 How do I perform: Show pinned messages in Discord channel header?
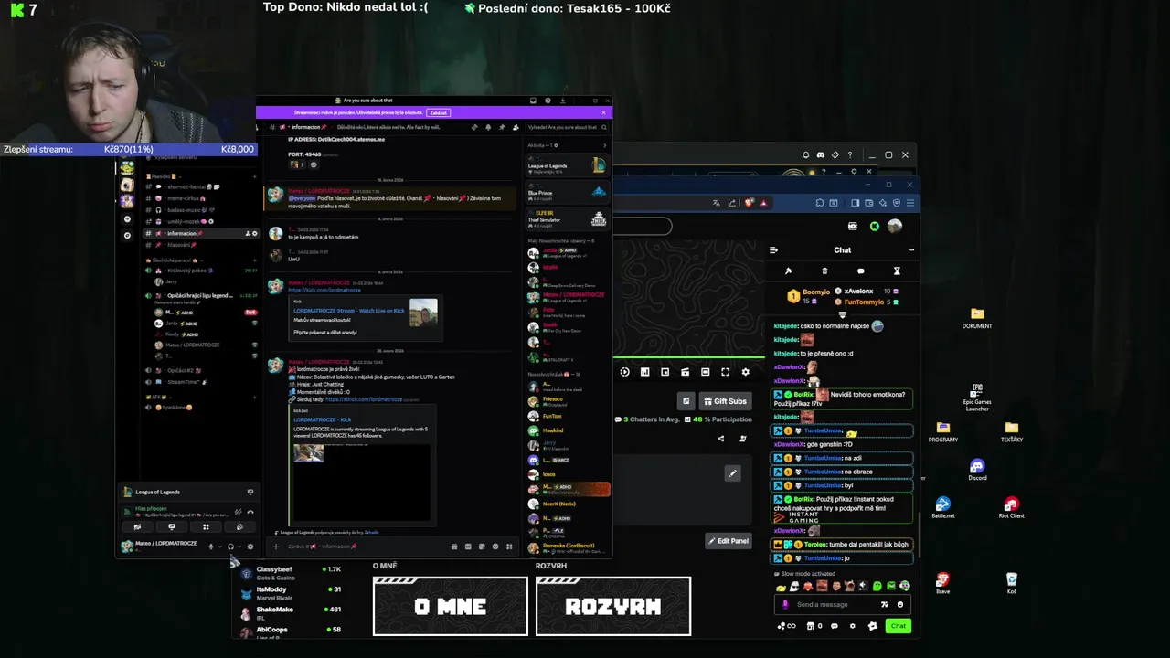pos(502,127)
